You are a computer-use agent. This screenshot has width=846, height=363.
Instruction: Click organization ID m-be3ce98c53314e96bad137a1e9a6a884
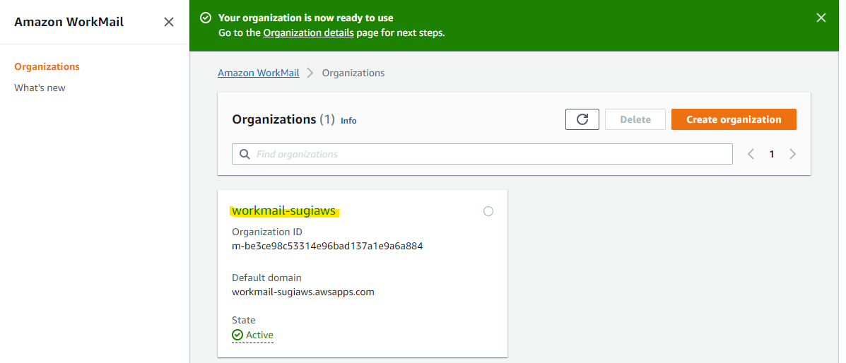pyautogui.click(x=327, y=246)
